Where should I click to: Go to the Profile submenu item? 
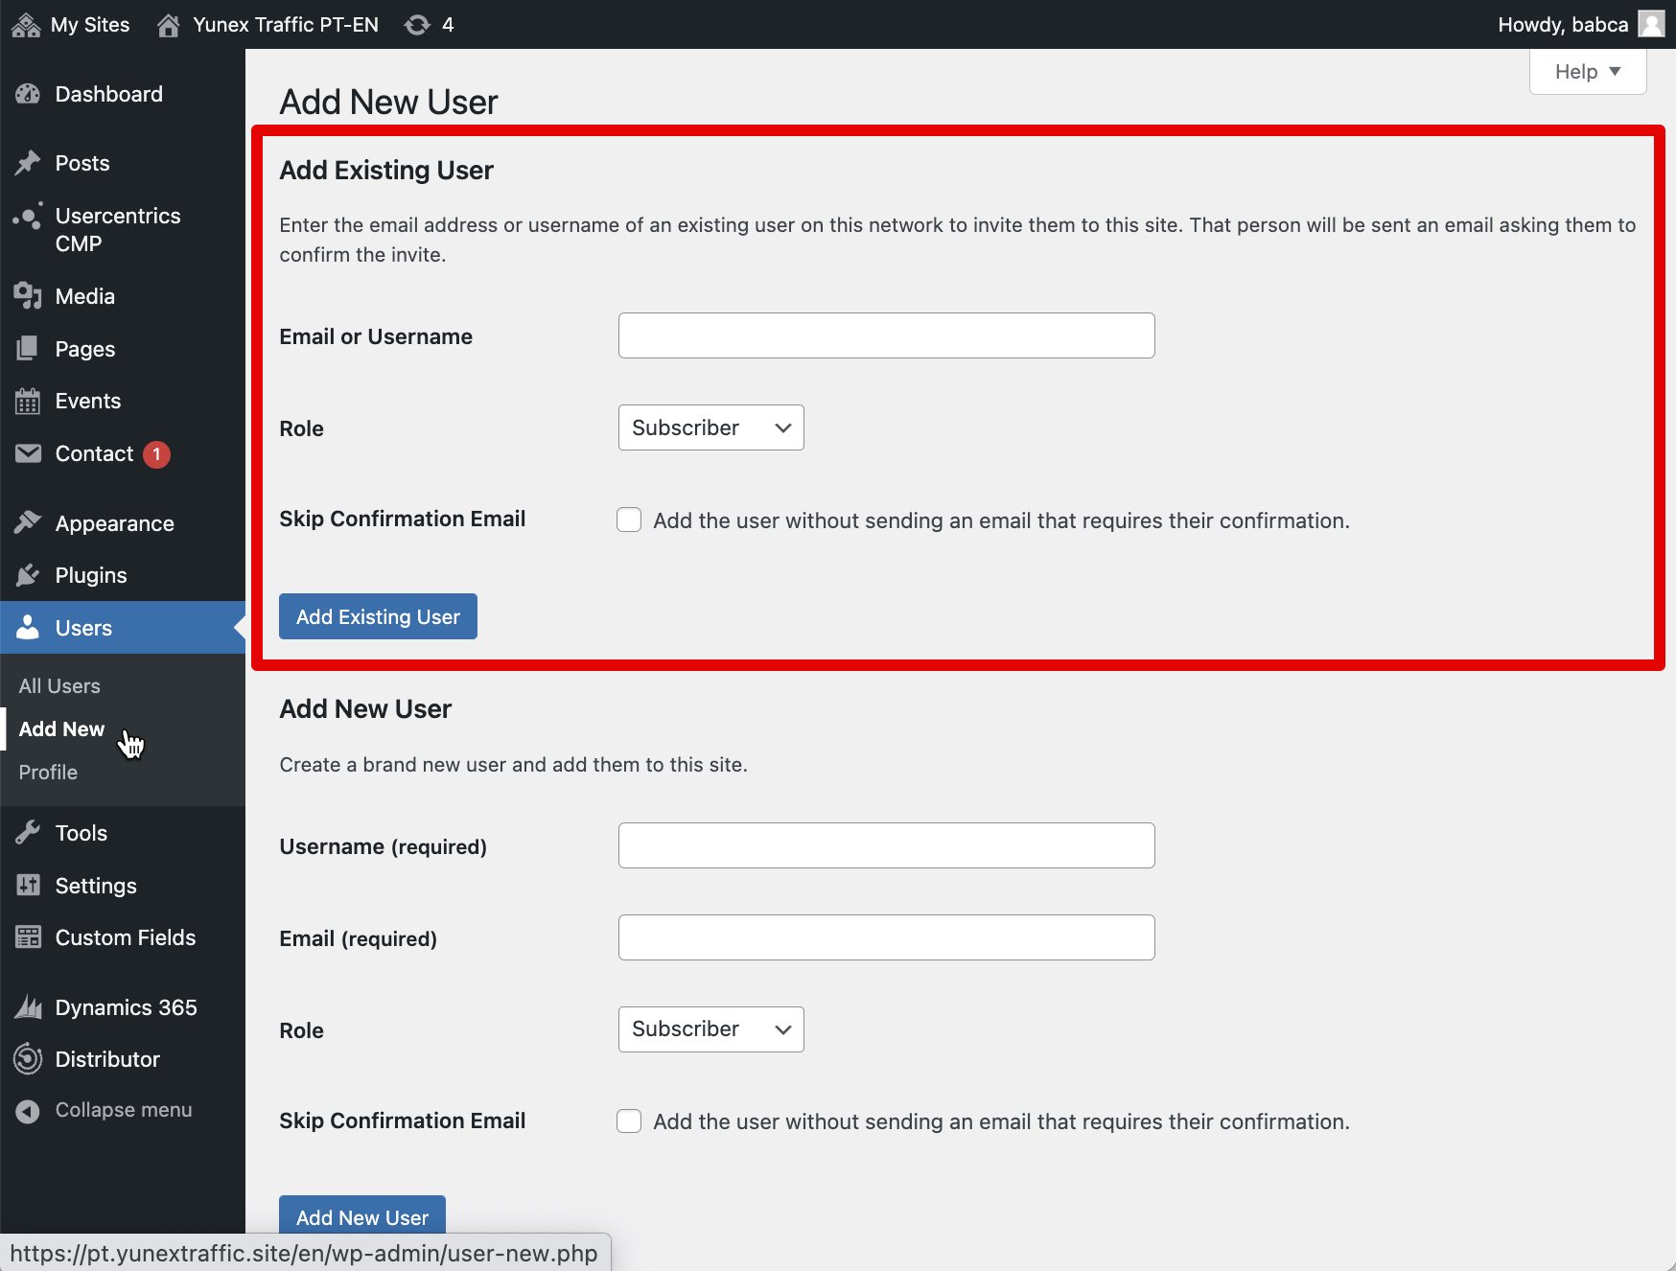pyautogui.click(x=48, y=773)
